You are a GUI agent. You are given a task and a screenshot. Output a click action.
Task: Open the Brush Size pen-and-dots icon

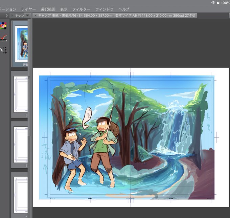pos(3,50)
